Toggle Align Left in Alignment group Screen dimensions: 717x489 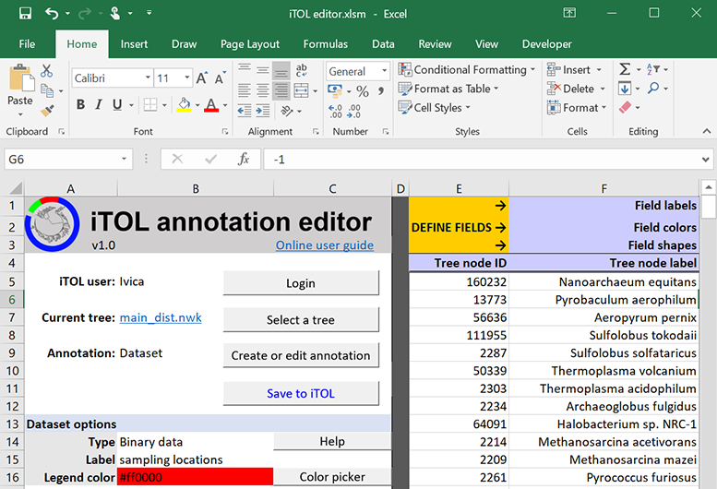click(245, 90)
